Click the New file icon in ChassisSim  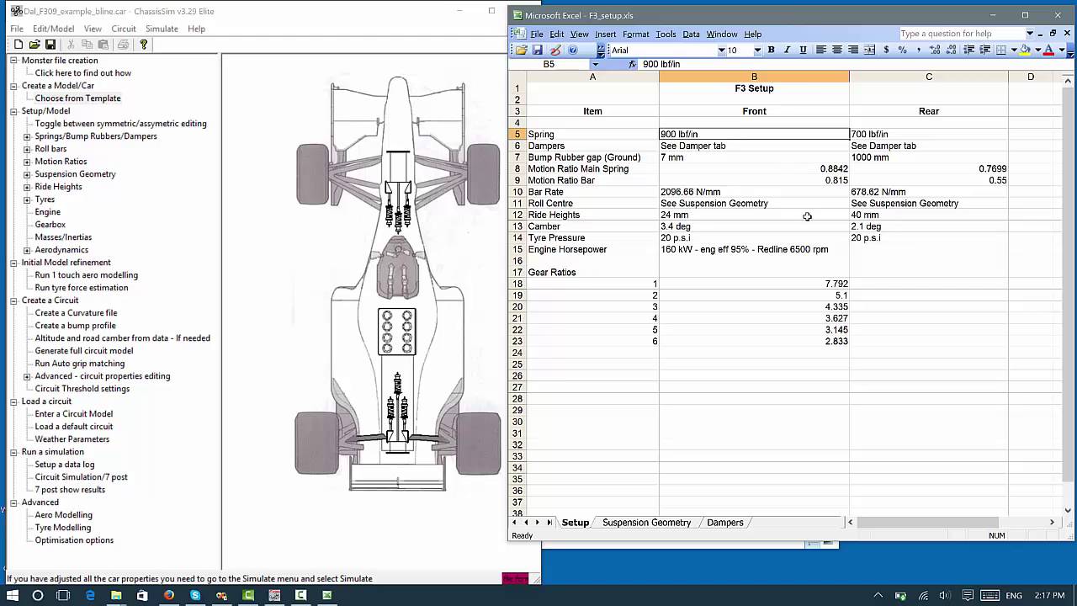click(x=18, y=45)
